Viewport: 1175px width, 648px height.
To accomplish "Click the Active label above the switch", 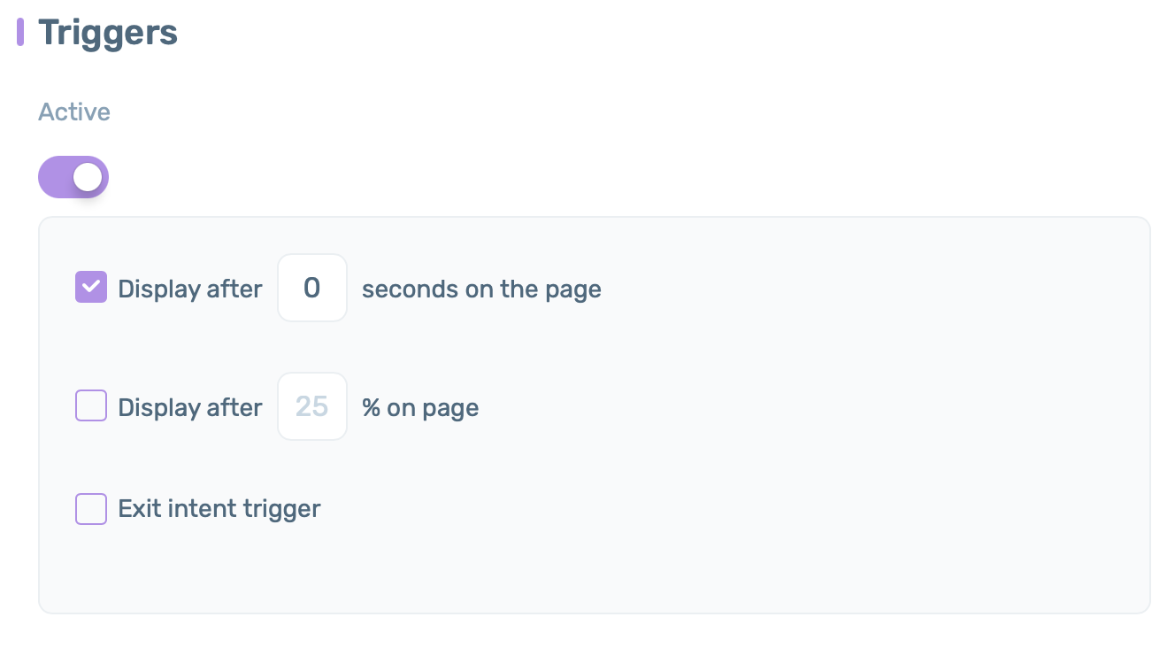I will [74, 112].
